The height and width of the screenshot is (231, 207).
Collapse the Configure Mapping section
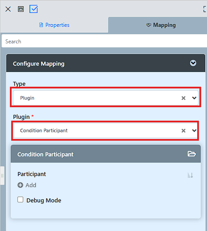point(193,63)
